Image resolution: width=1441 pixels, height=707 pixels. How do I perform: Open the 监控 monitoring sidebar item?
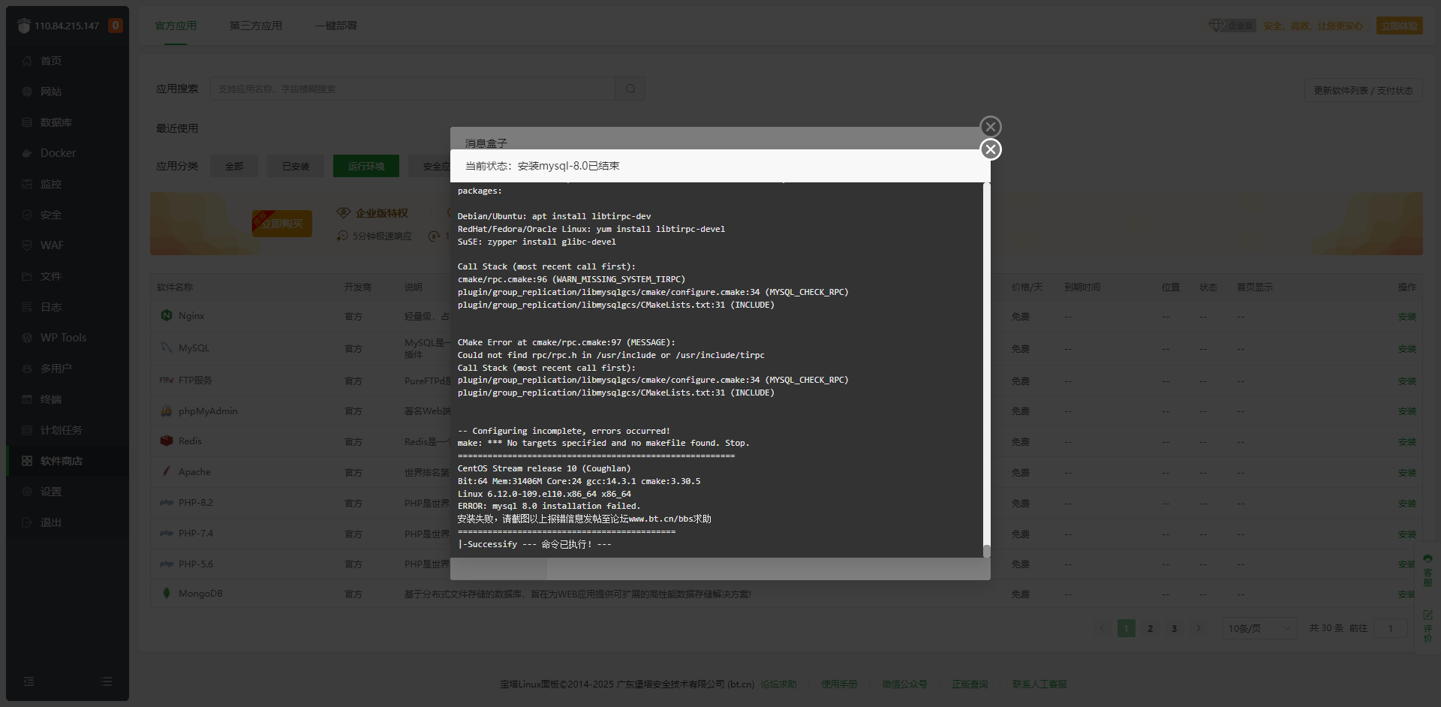click(68, 184)
